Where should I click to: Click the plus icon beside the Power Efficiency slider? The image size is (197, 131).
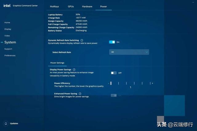click(x=152, y=83)
